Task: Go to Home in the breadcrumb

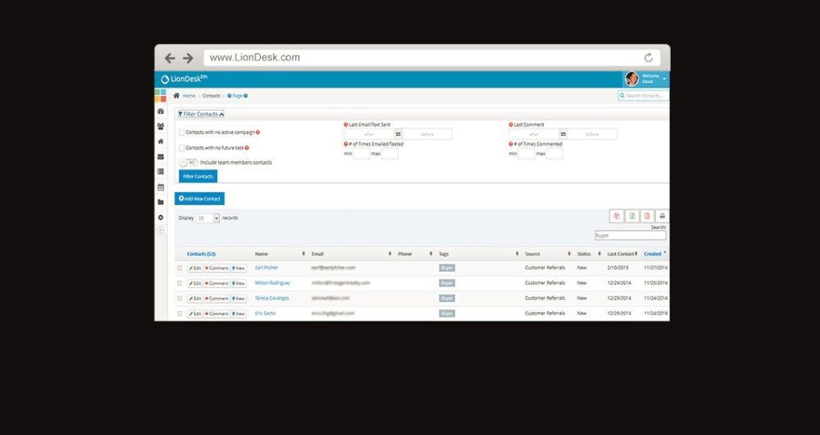Action: [x=189, y=96]
